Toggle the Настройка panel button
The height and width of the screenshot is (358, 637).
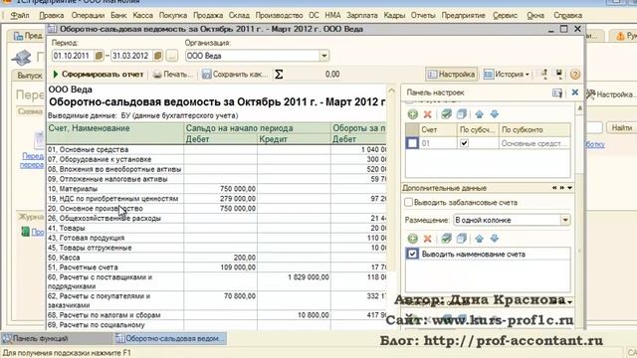451,75
